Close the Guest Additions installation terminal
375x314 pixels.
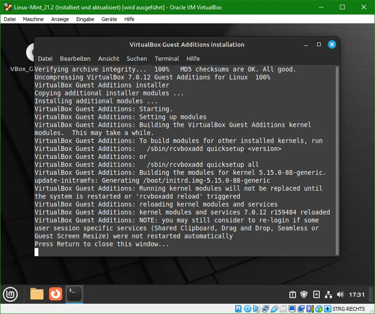coord(332,44)
